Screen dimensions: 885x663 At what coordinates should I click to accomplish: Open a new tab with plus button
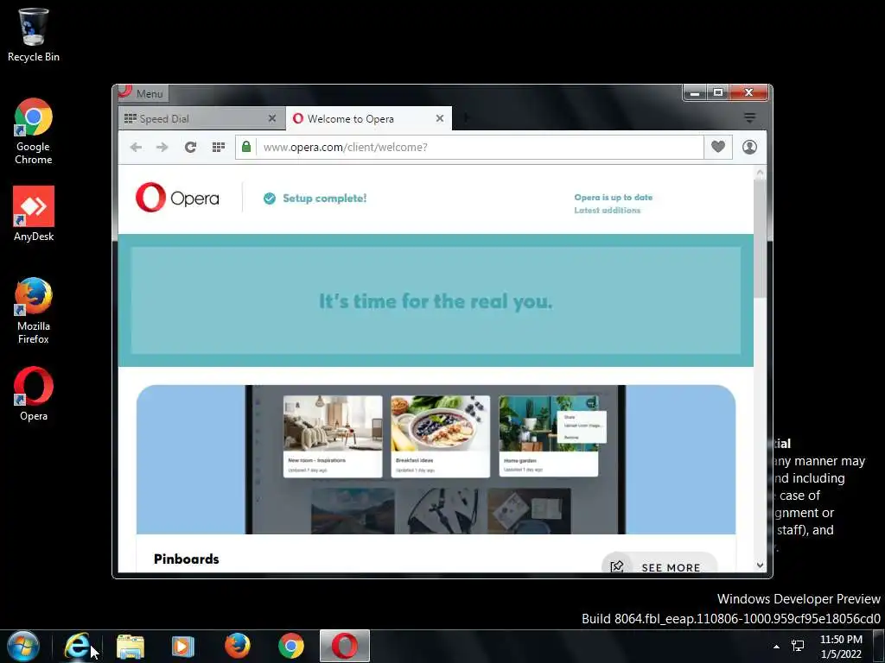(x=466, y=117)
